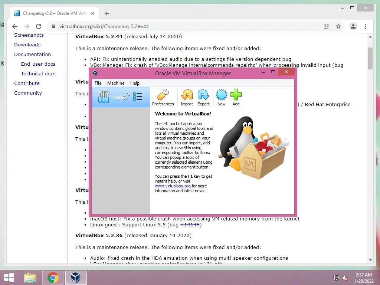Open the Windows Start menu
This screenshot has height=285, width=380.
coord(9,278)
